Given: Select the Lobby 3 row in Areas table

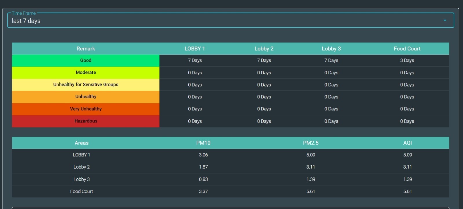Looking at the screenshot, I should pyautogui.click(x=82, y=179).
